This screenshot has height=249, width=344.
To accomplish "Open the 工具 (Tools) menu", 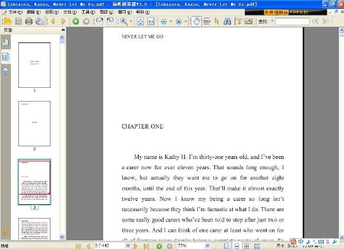I will (88, 12).
